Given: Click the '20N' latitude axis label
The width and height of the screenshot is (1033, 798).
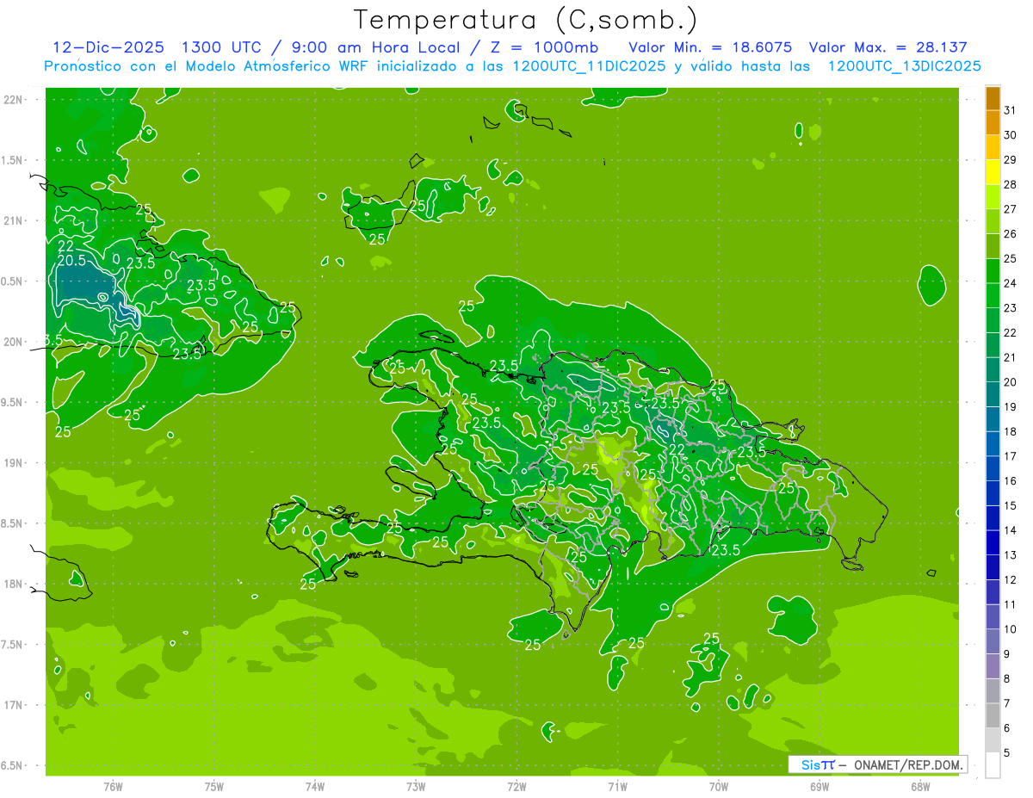Looking at the screenshot, I should coord(12,343).
